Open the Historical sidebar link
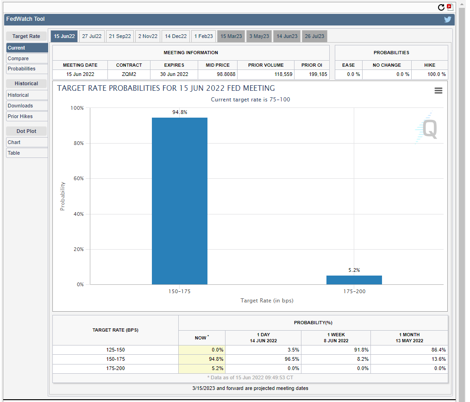Image resolution: width=470 pixels, height=402 pixels. [x=27, y=95]
